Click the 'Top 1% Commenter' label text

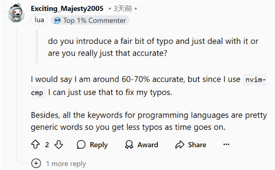94,21
